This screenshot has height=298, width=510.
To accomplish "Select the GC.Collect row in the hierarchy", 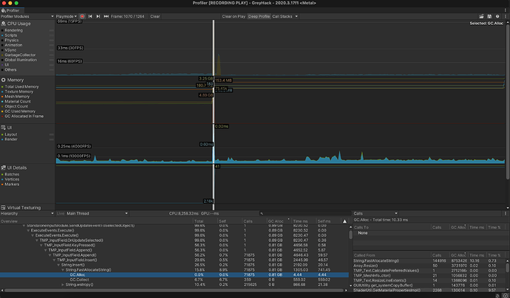I will coord(79,280).
